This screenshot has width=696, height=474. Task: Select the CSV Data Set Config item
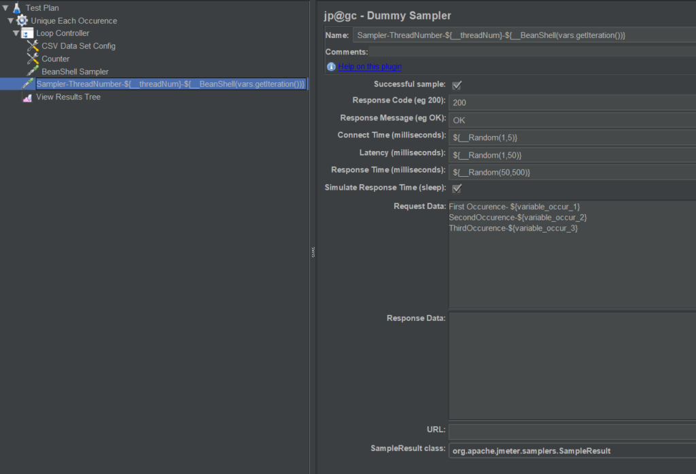click(x=78, y=46)
